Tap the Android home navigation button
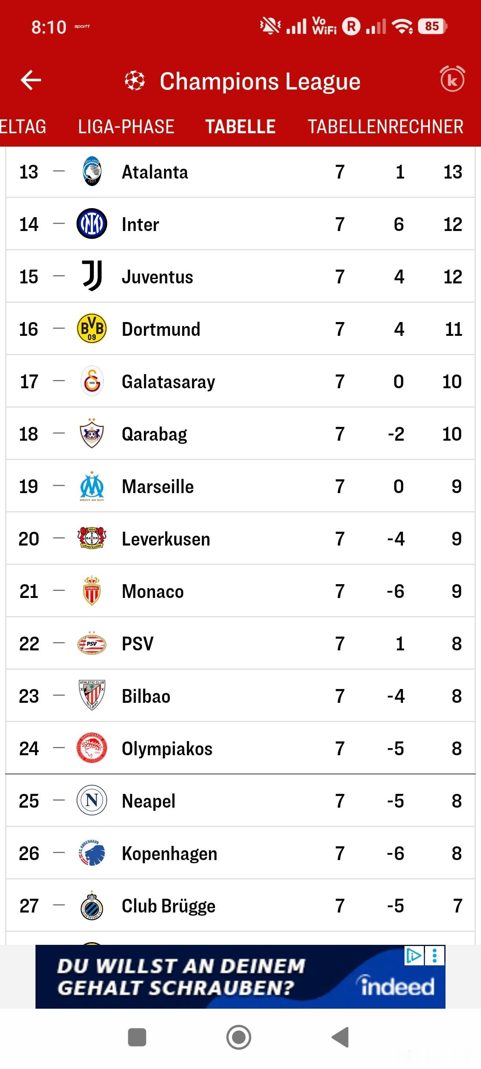 [x=239, y=1037]
